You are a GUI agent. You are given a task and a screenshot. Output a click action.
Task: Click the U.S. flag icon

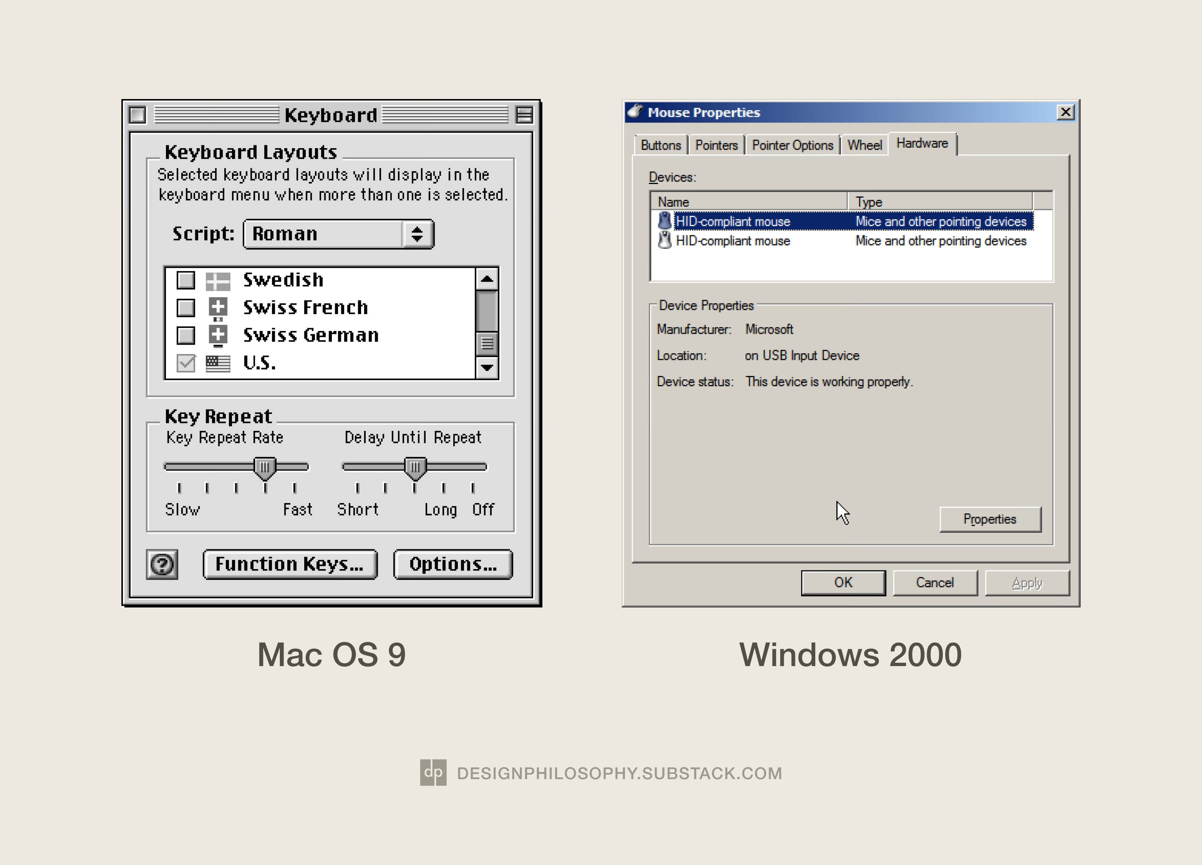(x=218, y=363)
